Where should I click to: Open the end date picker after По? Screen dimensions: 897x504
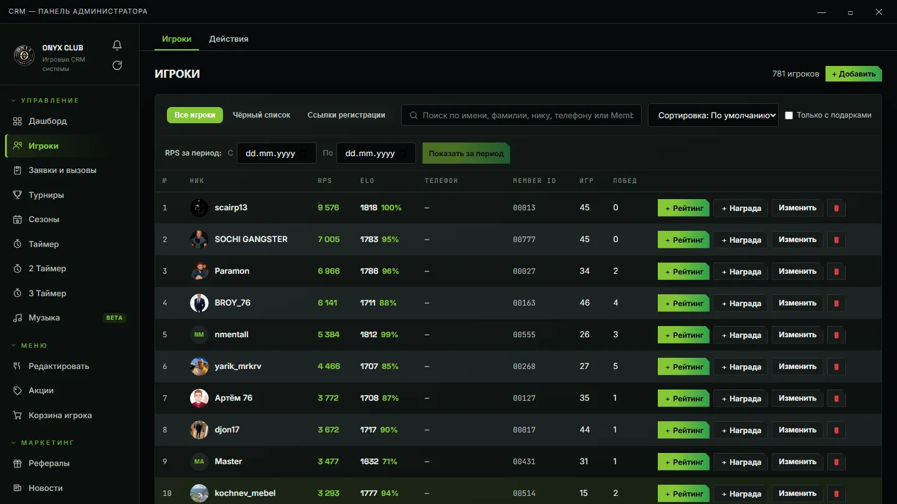(x=376, y=153)
